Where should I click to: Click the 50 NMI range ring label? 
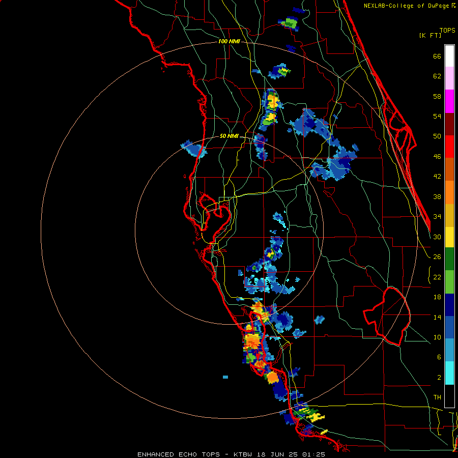[229, 136]
